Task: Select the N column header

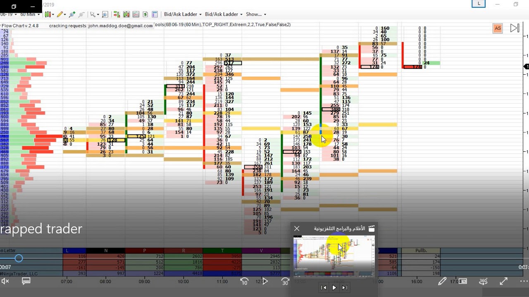Action: (x=105, y=250)
